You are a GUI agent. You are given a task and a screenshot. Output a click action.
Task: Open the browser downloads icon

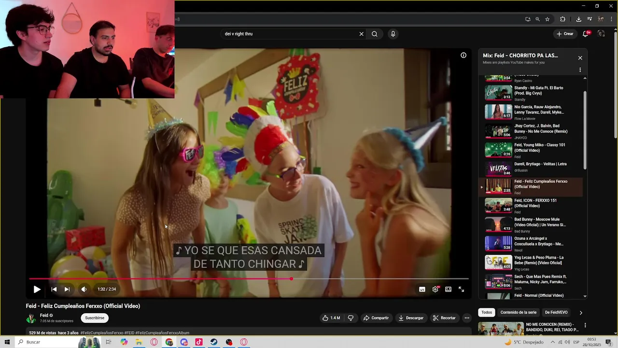click(x=578, y=19)
